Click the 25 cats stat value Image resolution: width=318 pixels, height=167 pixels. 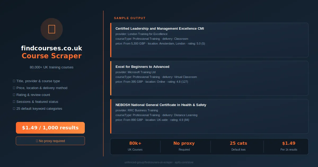click(238, 143)
